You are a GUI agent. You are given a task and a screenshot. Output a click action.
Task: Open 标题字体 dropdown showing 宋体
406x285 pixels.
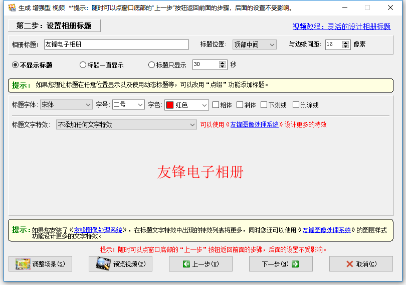pos(66,104)
